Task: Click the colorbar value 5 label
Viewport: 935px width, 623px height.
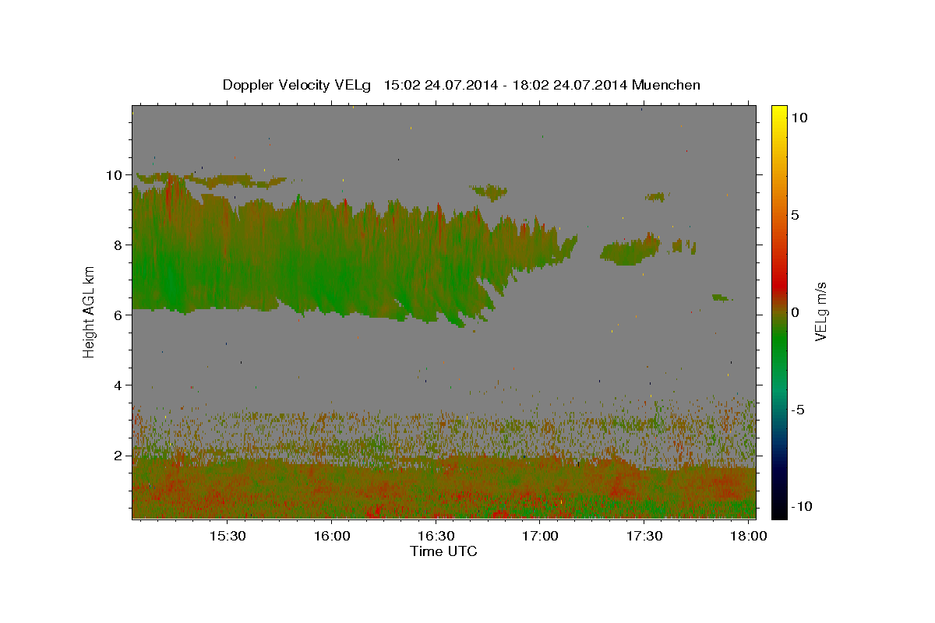Action: (x=795, y=215)
